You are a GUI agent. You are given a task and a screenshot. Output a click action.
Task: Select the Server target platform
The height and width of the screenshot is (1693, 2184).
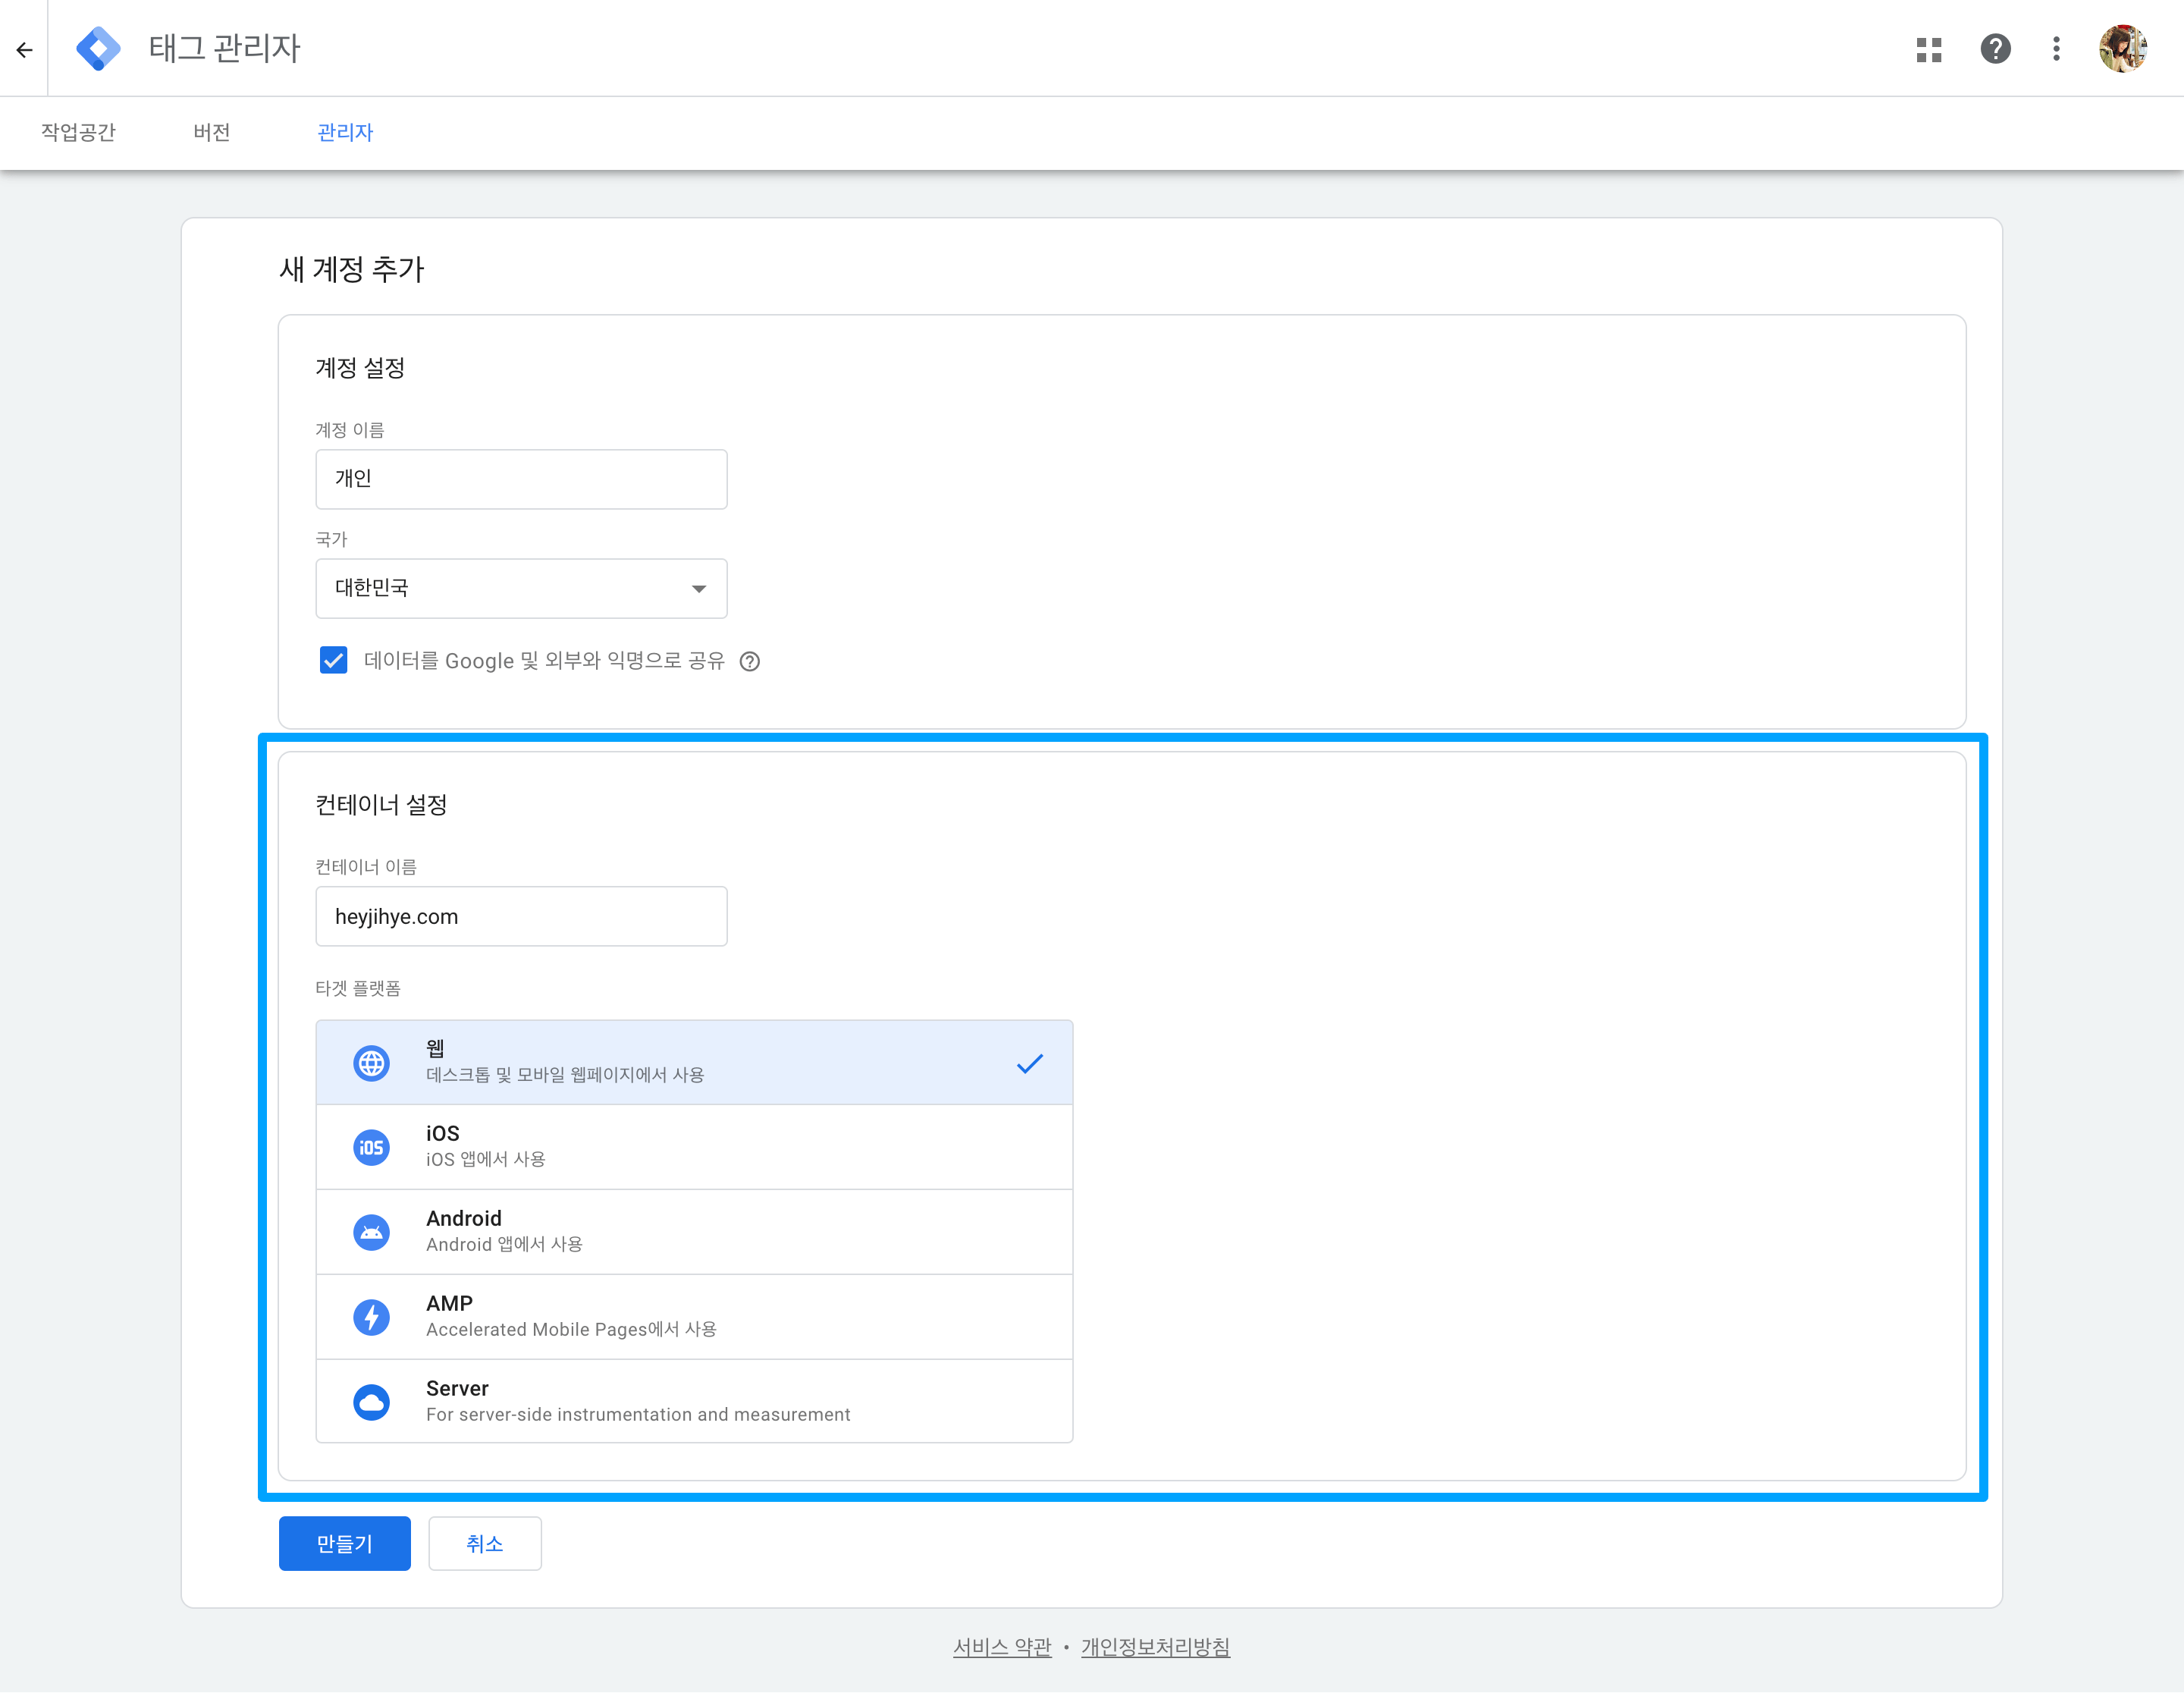pos(694,1401)
